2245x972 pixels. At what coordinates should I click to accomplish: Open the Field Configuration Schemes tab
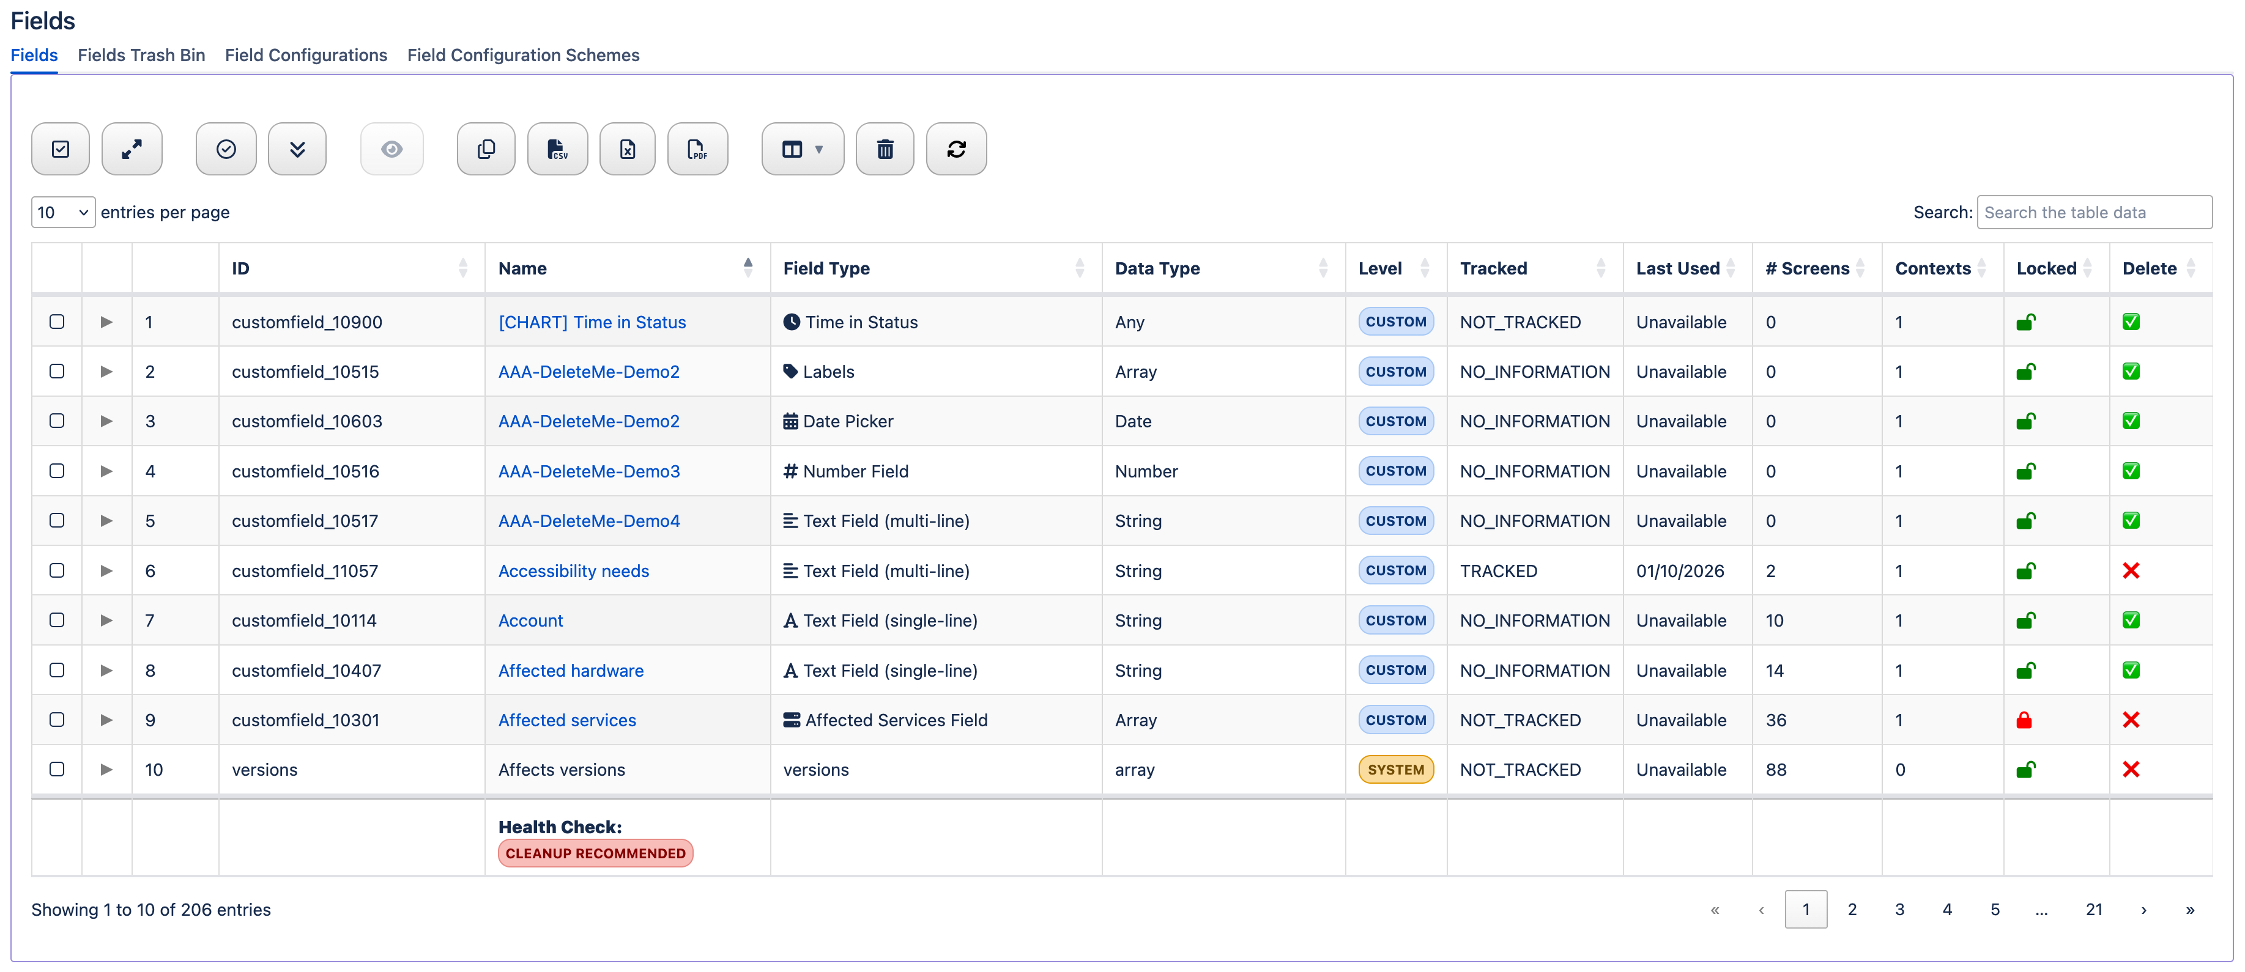[x=523, y=55]
